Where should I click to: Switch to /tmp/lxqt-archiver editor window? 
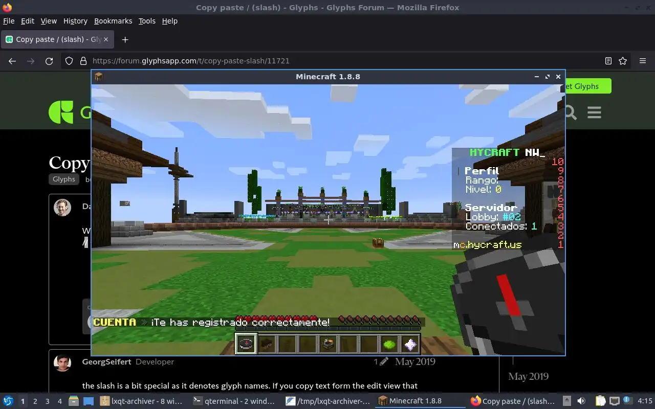tap(328, 401)
